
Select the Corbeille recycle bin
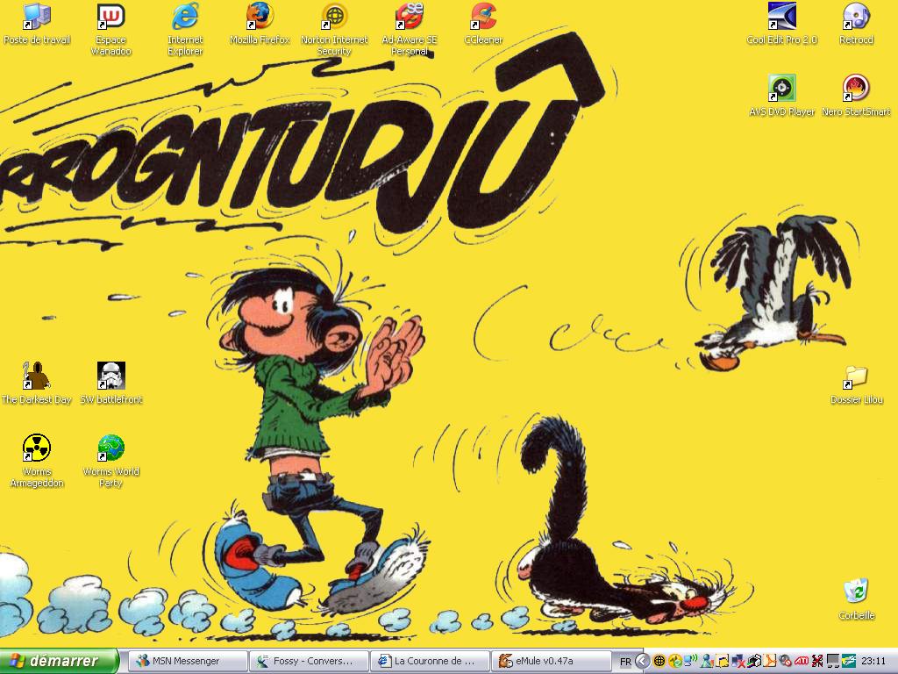click(856, 599)
